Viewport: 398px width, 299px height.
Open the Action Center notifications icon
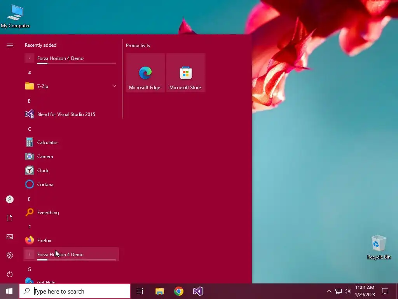[385, 291]
